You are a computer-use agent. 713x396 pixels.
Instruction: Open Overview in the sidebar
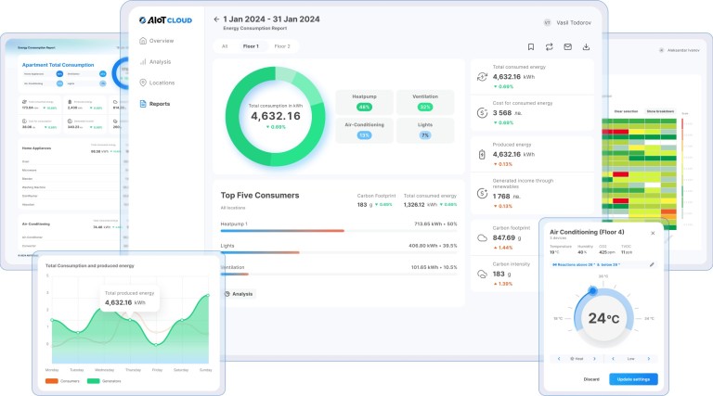(x=161, y=41)
